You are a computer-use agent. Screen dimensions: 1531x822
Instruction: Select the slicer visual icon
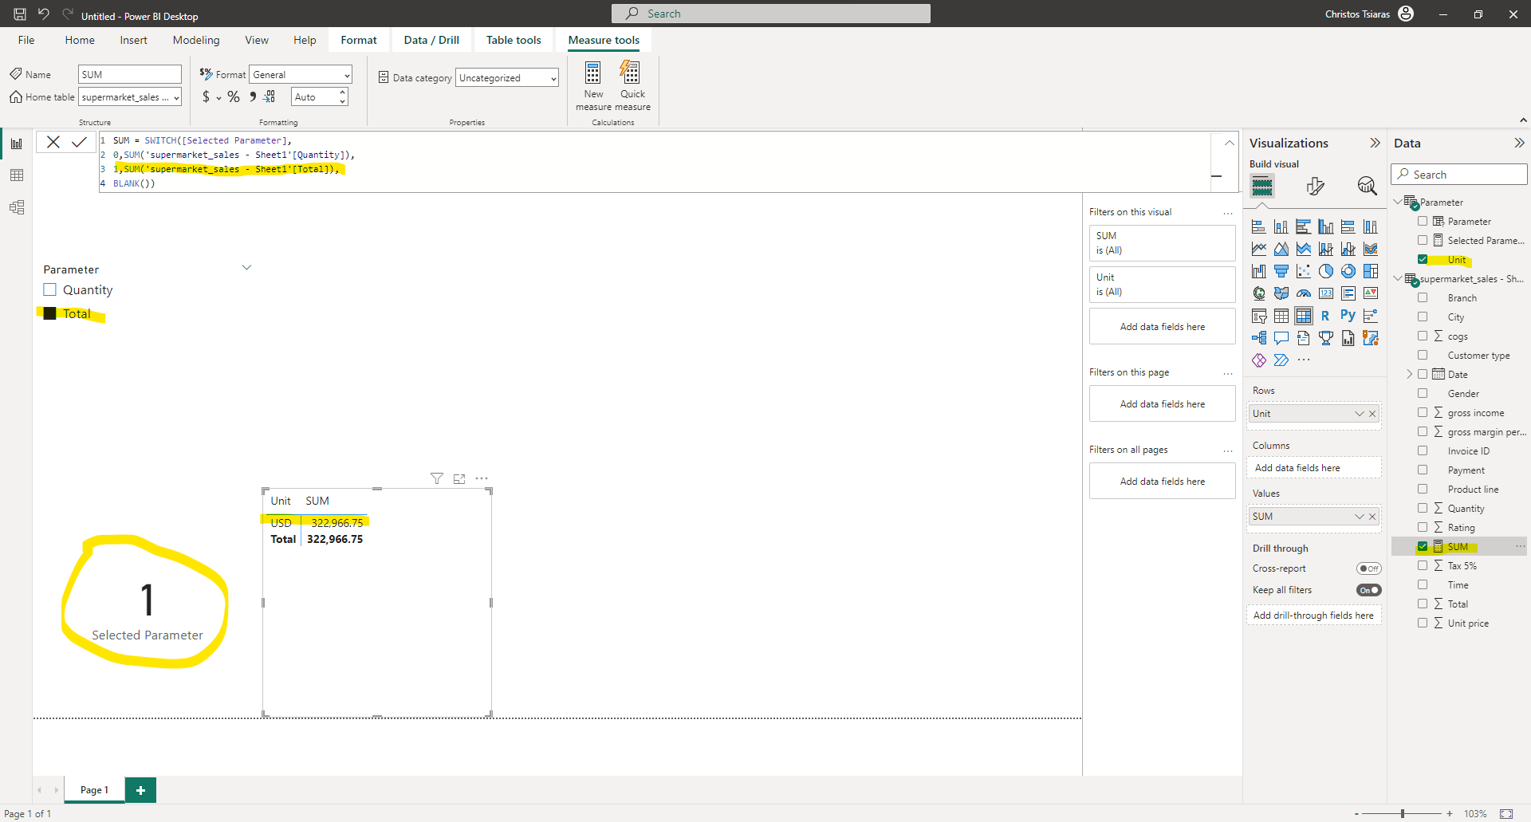point(1260,315)
